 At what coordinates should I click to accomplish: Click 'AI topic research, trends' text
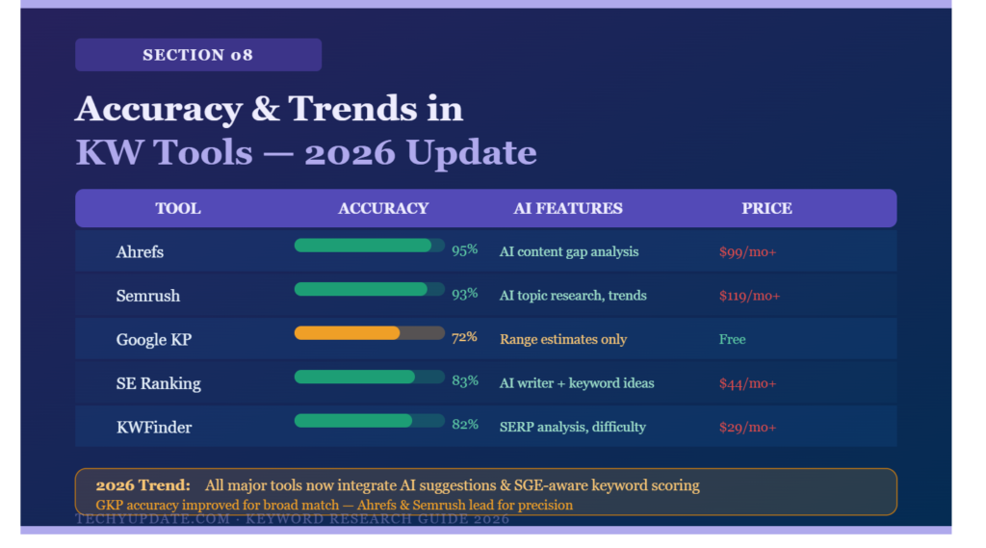[573, 295]
